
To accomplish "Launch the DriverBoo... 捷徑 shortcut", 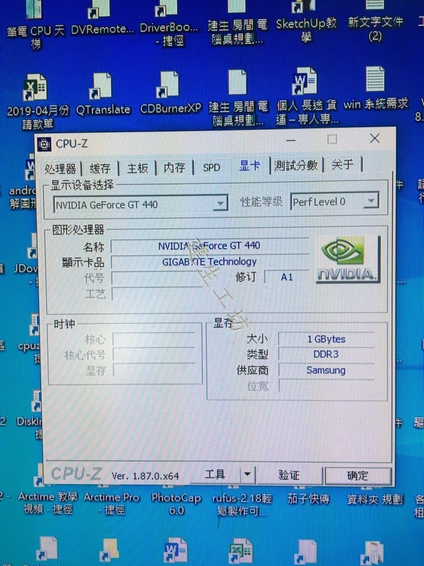I will coord(167,8).
